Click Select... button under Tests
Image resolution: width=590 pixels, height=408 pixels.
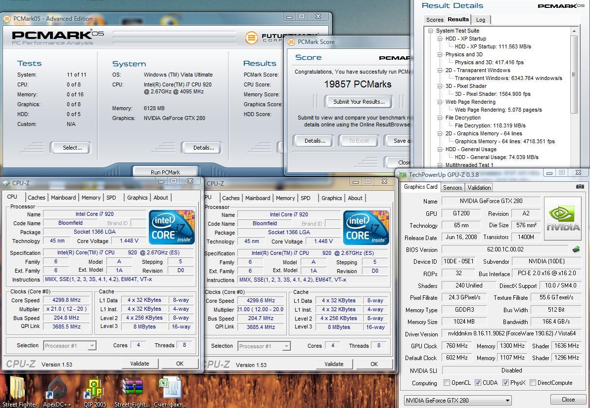coord(71,148)
